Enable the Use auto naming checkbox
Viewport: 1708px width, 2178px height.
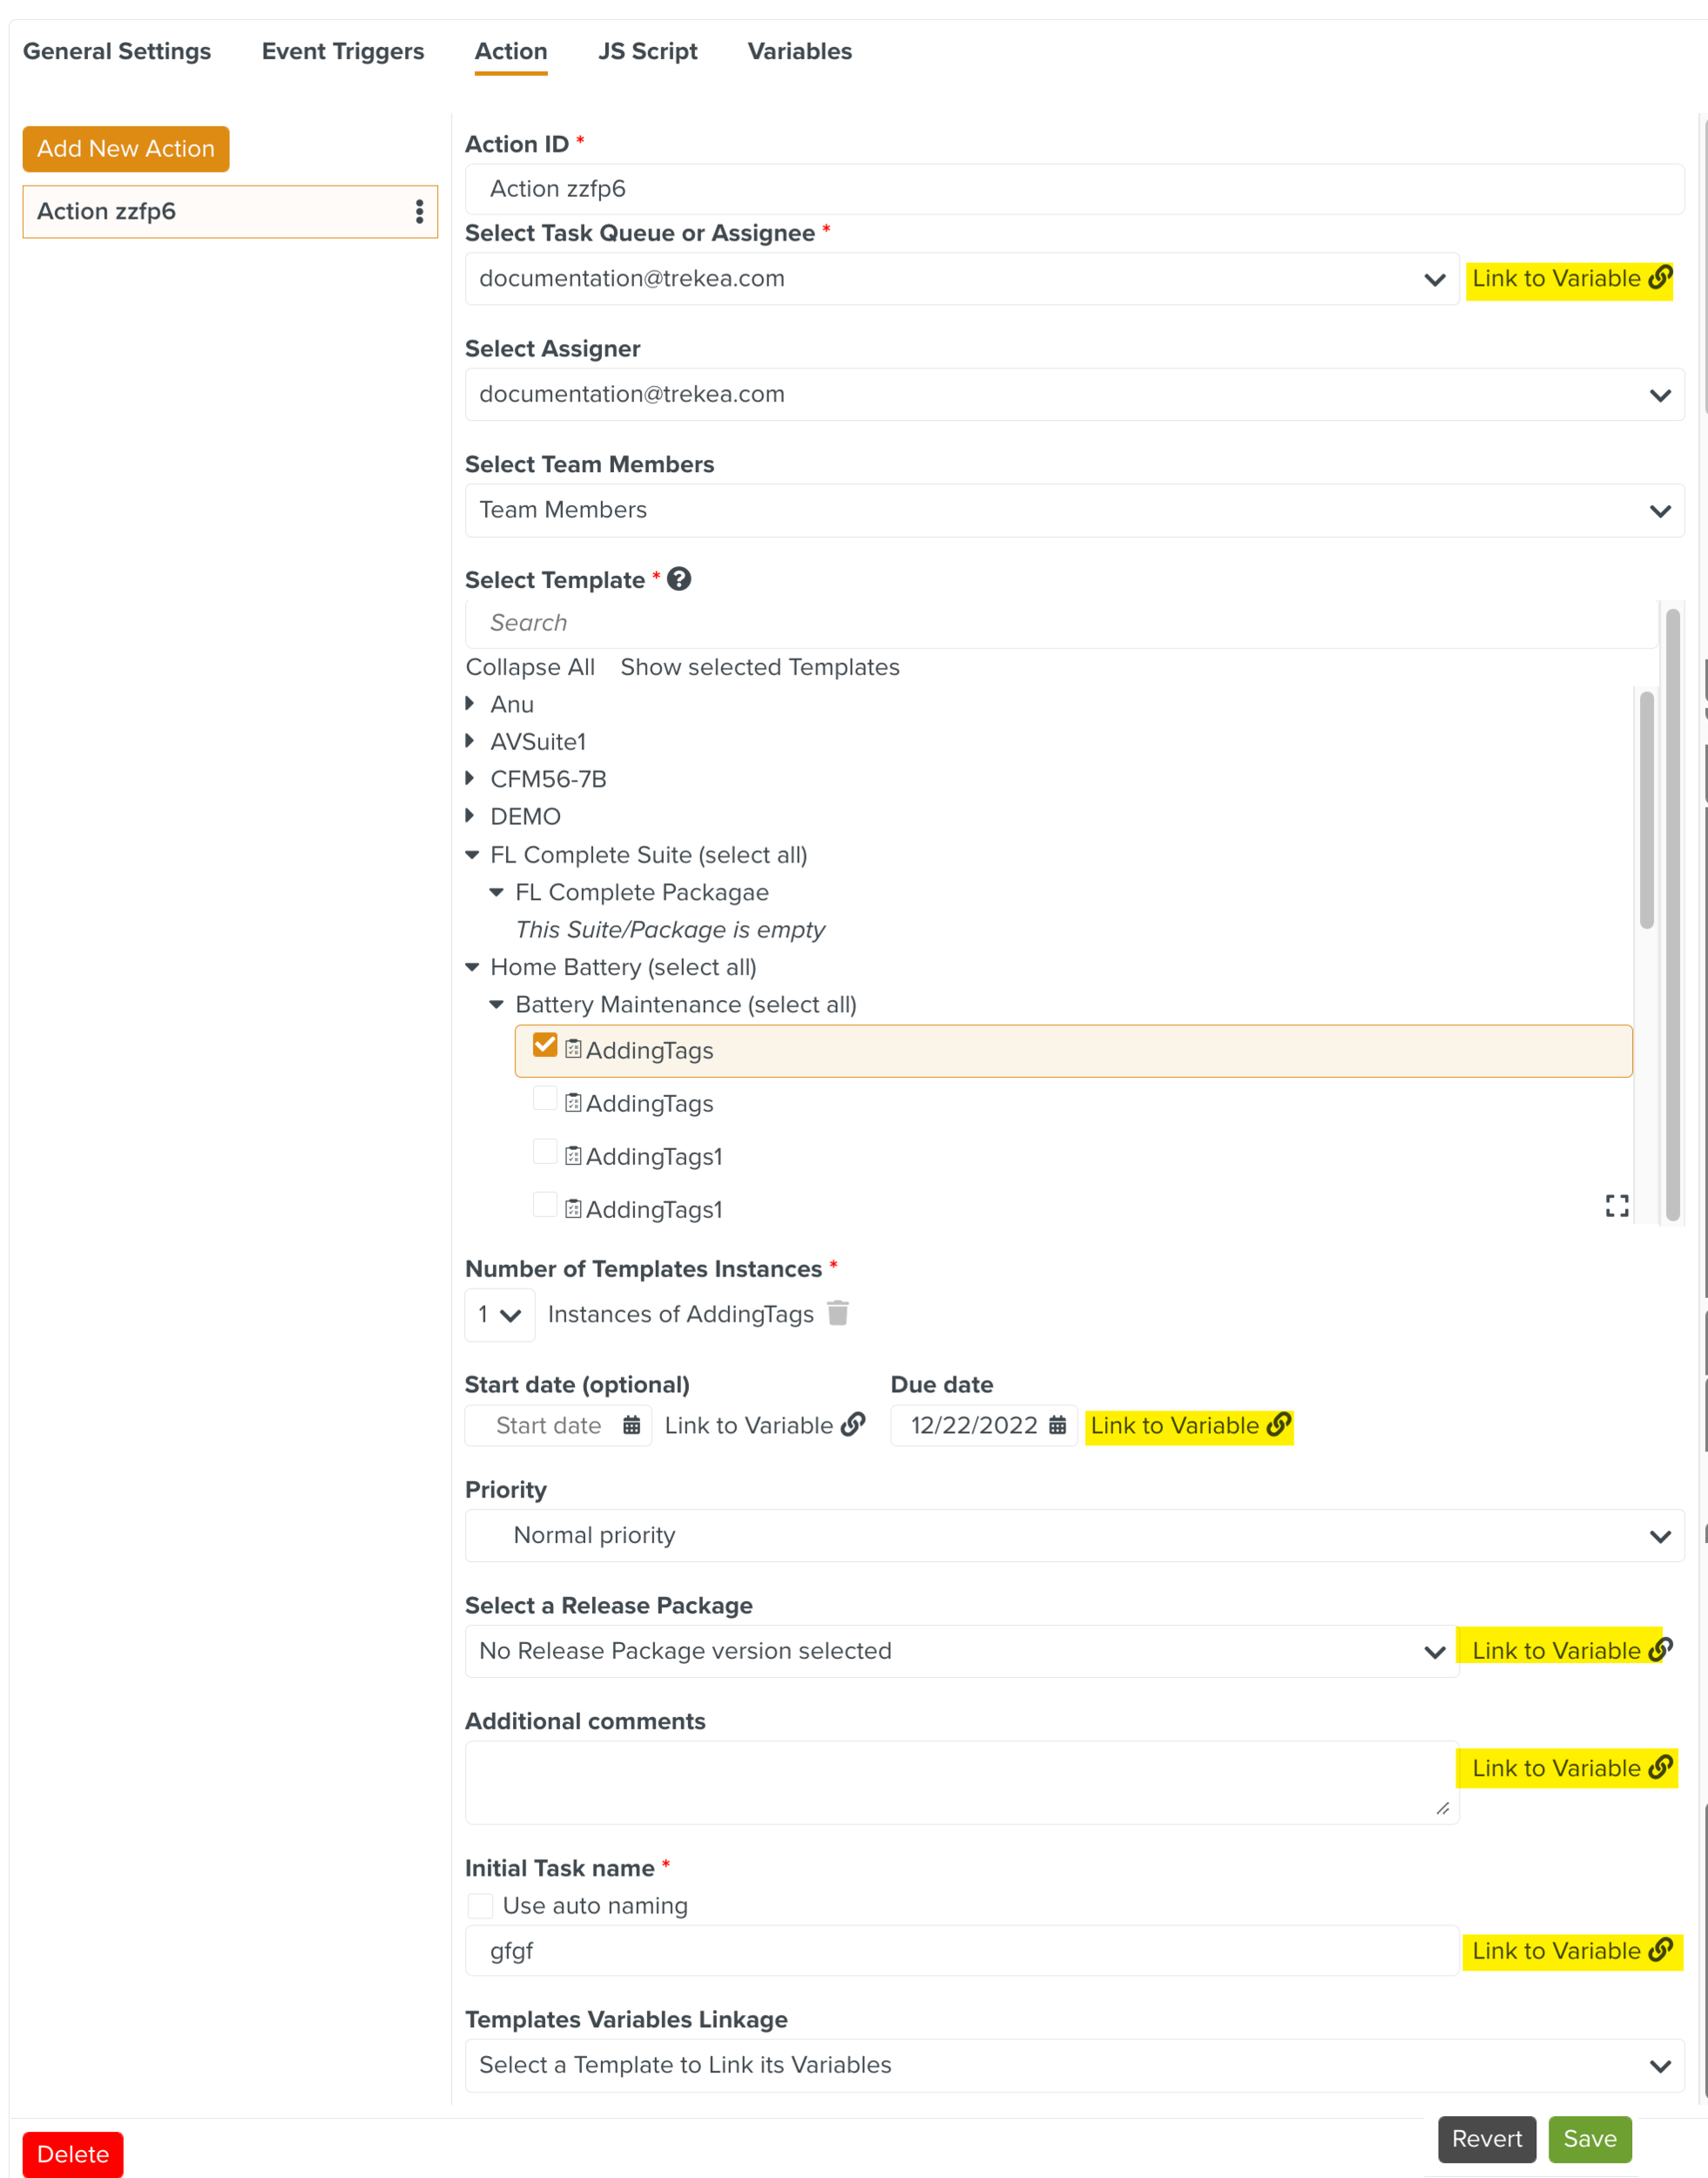tap(481, 1905)
